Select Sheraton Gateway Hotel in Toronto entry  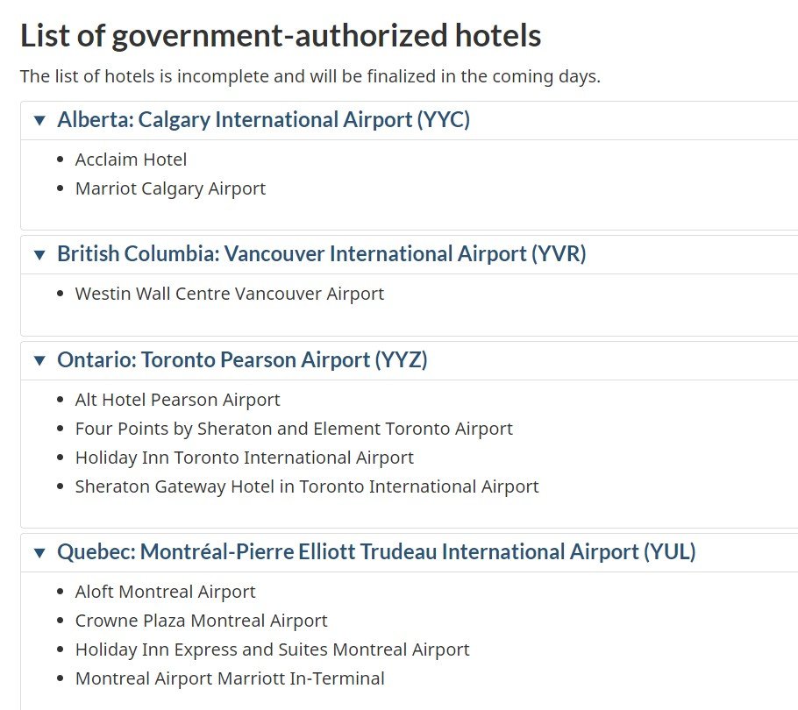click(307, 487)
